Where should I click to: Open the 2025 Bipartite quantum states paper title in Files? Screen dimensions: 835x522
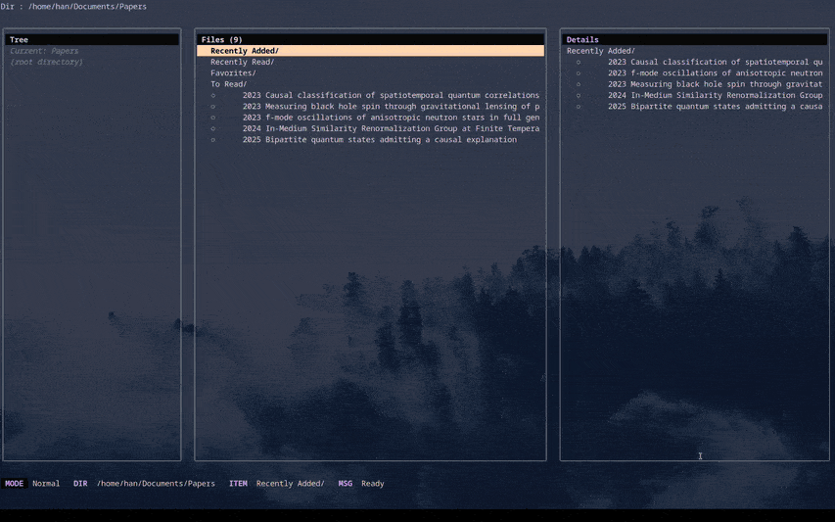pos(379,140)
